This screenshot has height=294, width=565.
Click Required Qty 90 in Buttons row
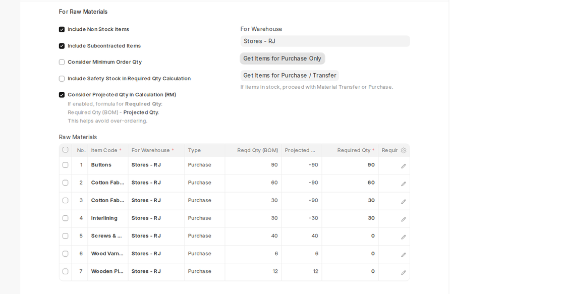(350, 165)
